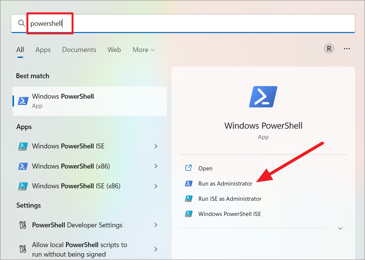Open the three-dot options menu

pos(347,49)
